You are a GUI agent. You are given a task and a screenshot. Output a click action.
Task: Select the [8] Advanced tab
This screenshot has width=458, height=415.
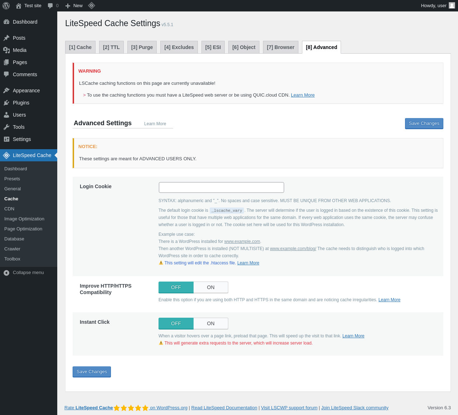pos(321,47)
